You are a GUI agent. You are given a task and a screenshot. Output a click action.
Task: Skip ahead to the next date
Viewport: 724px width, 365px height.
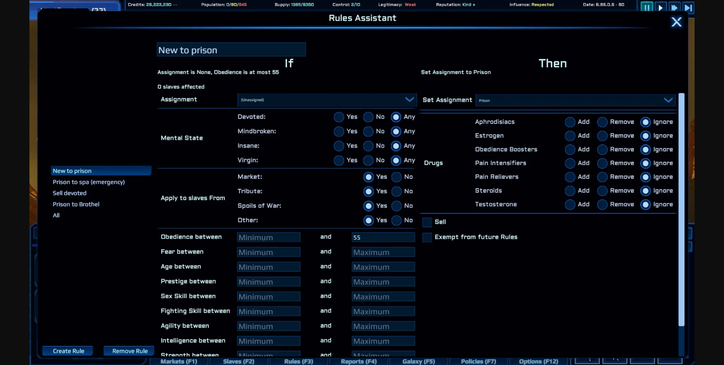point(689,7)
